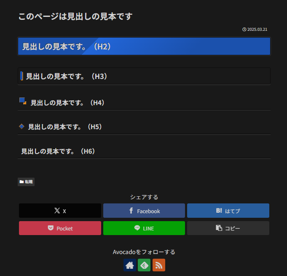Click the シェアする label
The height and width of the screenshot is (276, 287).
pyautogui.click(x=144, y=197)
